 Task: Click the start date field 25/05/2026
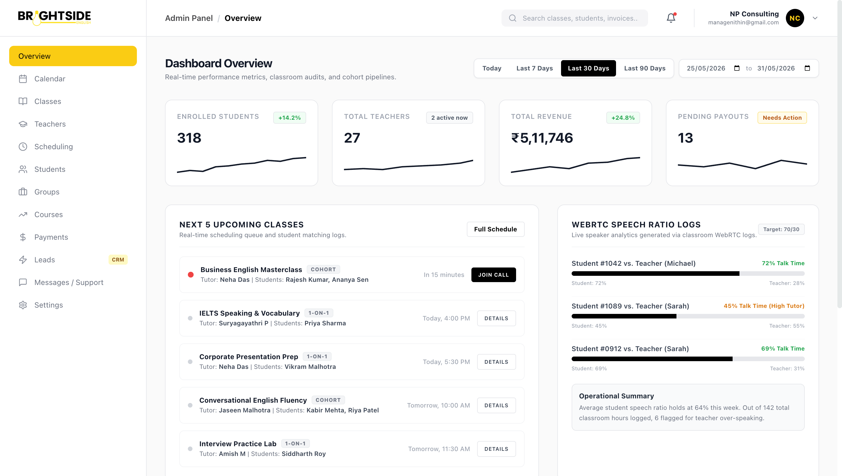tap(713, 68)
